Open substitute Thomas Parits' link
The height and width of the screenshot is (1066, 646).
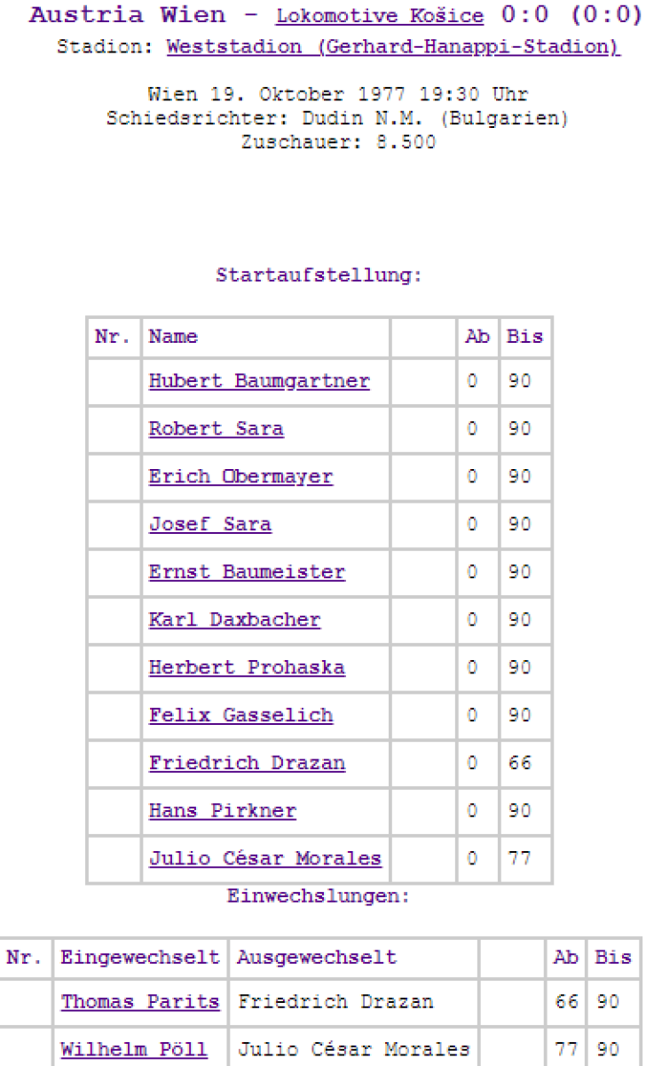point(140,1002)
